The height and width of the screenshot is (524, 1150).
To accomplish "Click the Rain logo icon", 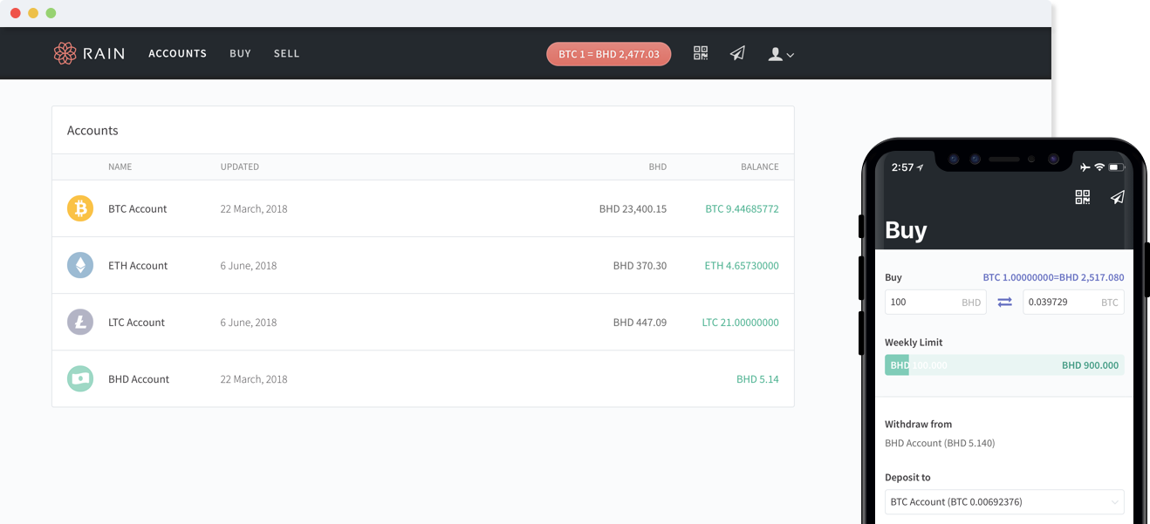I will point(63,53).
